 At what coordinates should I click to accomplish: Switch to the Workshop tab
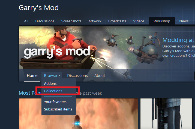[162, 21]
